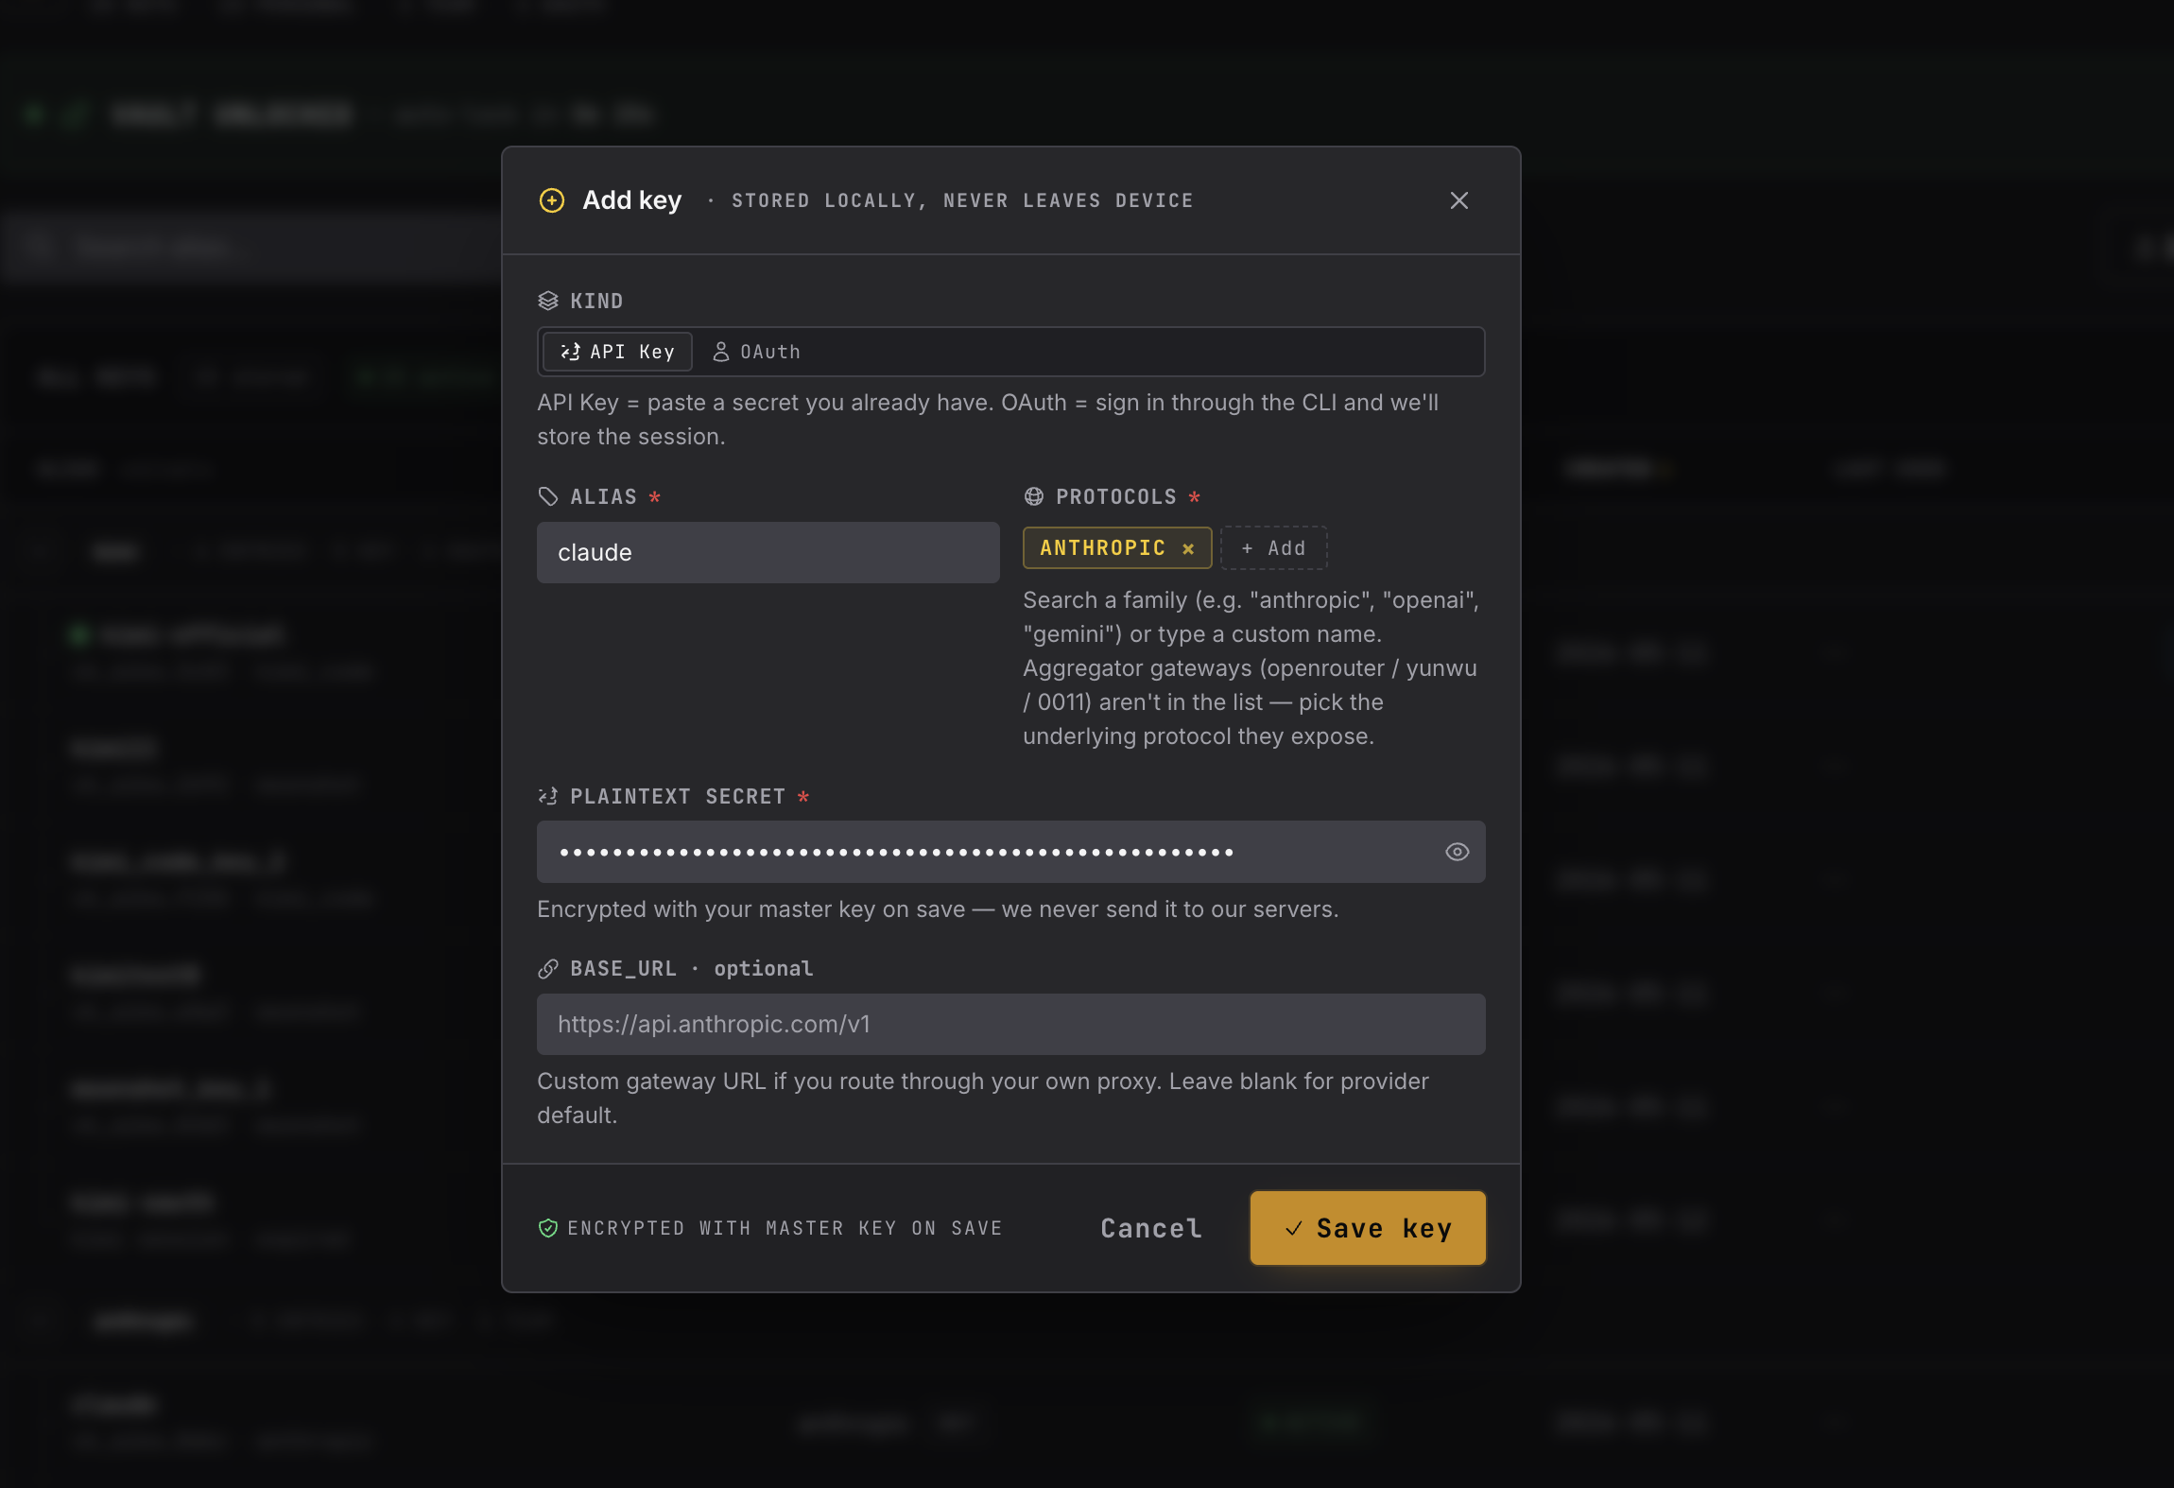Click the user icon on the OAuth option
The image size is (2174, 1488).
point(721,352)
